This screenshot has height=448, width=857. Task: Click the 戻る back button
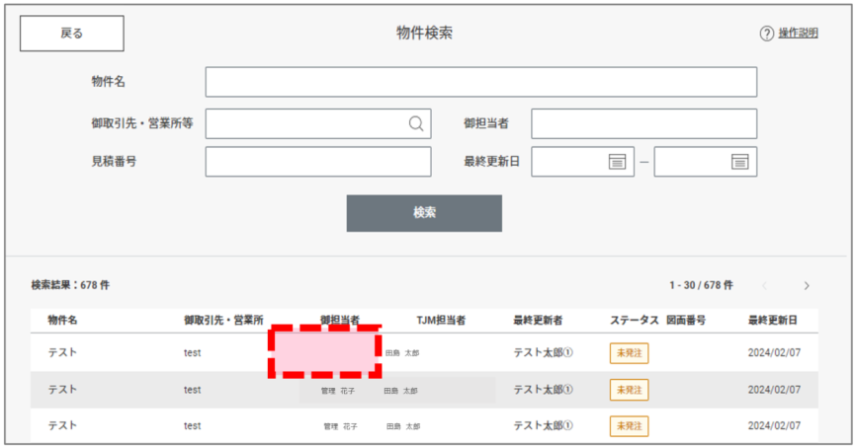[x=71, y=34]
